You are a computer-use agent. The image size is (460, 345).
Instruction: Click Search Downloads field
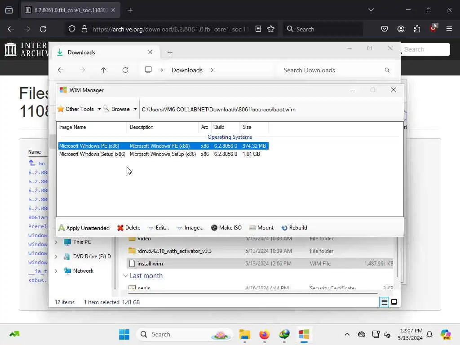336,70
